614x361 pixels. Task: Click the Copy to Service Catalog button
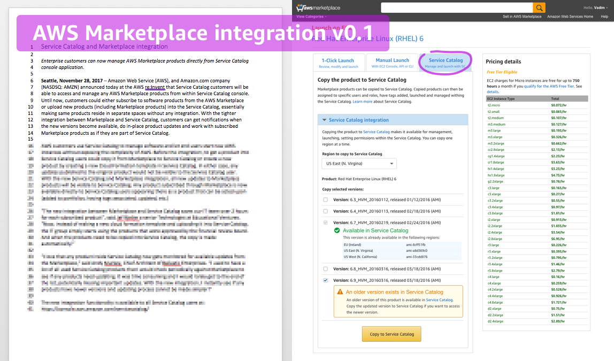click(x=392, y=334)
